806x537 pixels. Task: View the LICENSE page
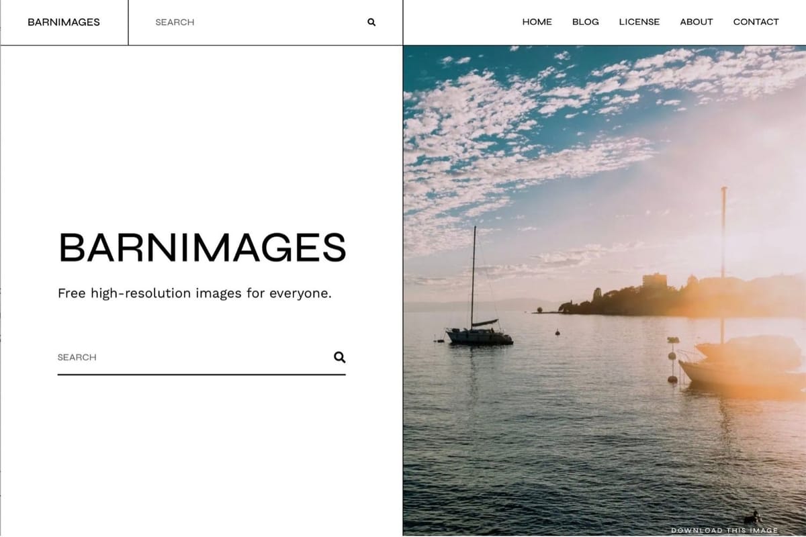639,21
